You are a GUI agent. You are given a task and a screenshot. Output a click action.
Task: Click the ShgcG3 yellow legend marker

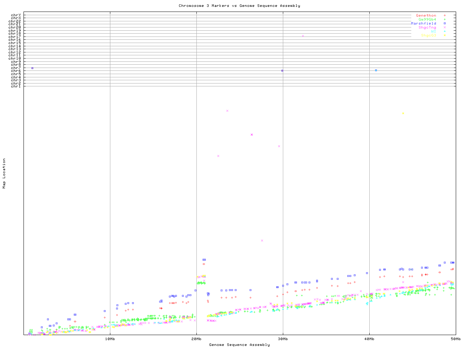(x=445, y=35)
